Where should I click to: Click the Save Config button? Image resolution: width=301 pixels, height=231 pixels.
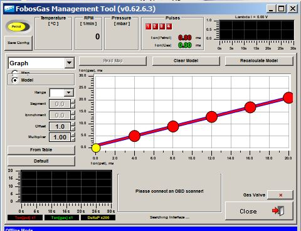tap(18, 43)
